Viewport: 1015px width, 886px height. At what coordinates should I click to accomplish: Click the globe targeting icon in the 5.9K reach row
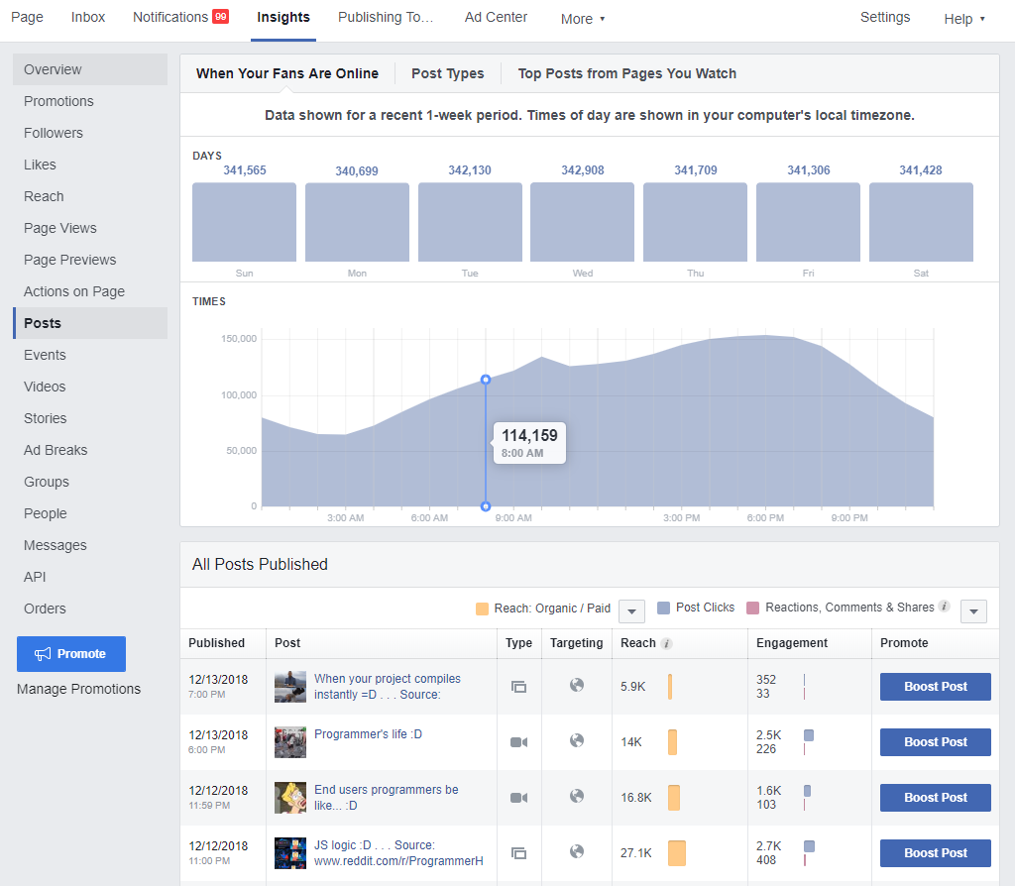coord(577,685)
